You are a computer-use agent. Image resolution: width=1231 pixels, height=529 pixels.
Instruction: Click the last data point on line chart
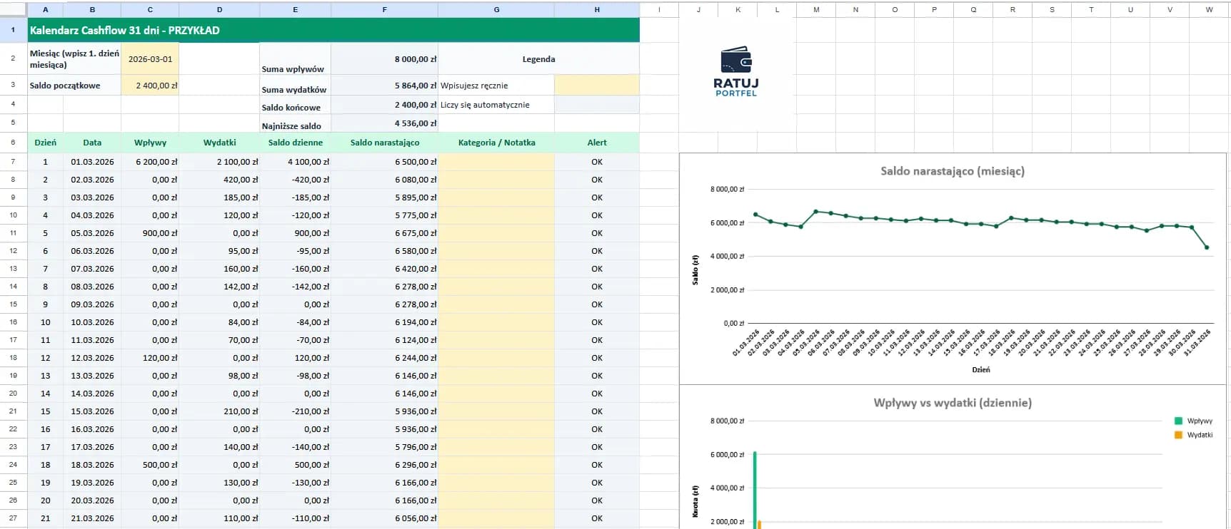click(x=1207, y=247)
